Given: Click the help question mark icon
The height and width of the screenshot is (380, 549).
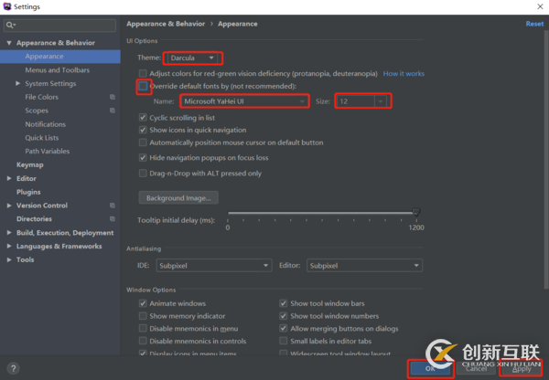Looking at the screenshot, I should 14,368.
